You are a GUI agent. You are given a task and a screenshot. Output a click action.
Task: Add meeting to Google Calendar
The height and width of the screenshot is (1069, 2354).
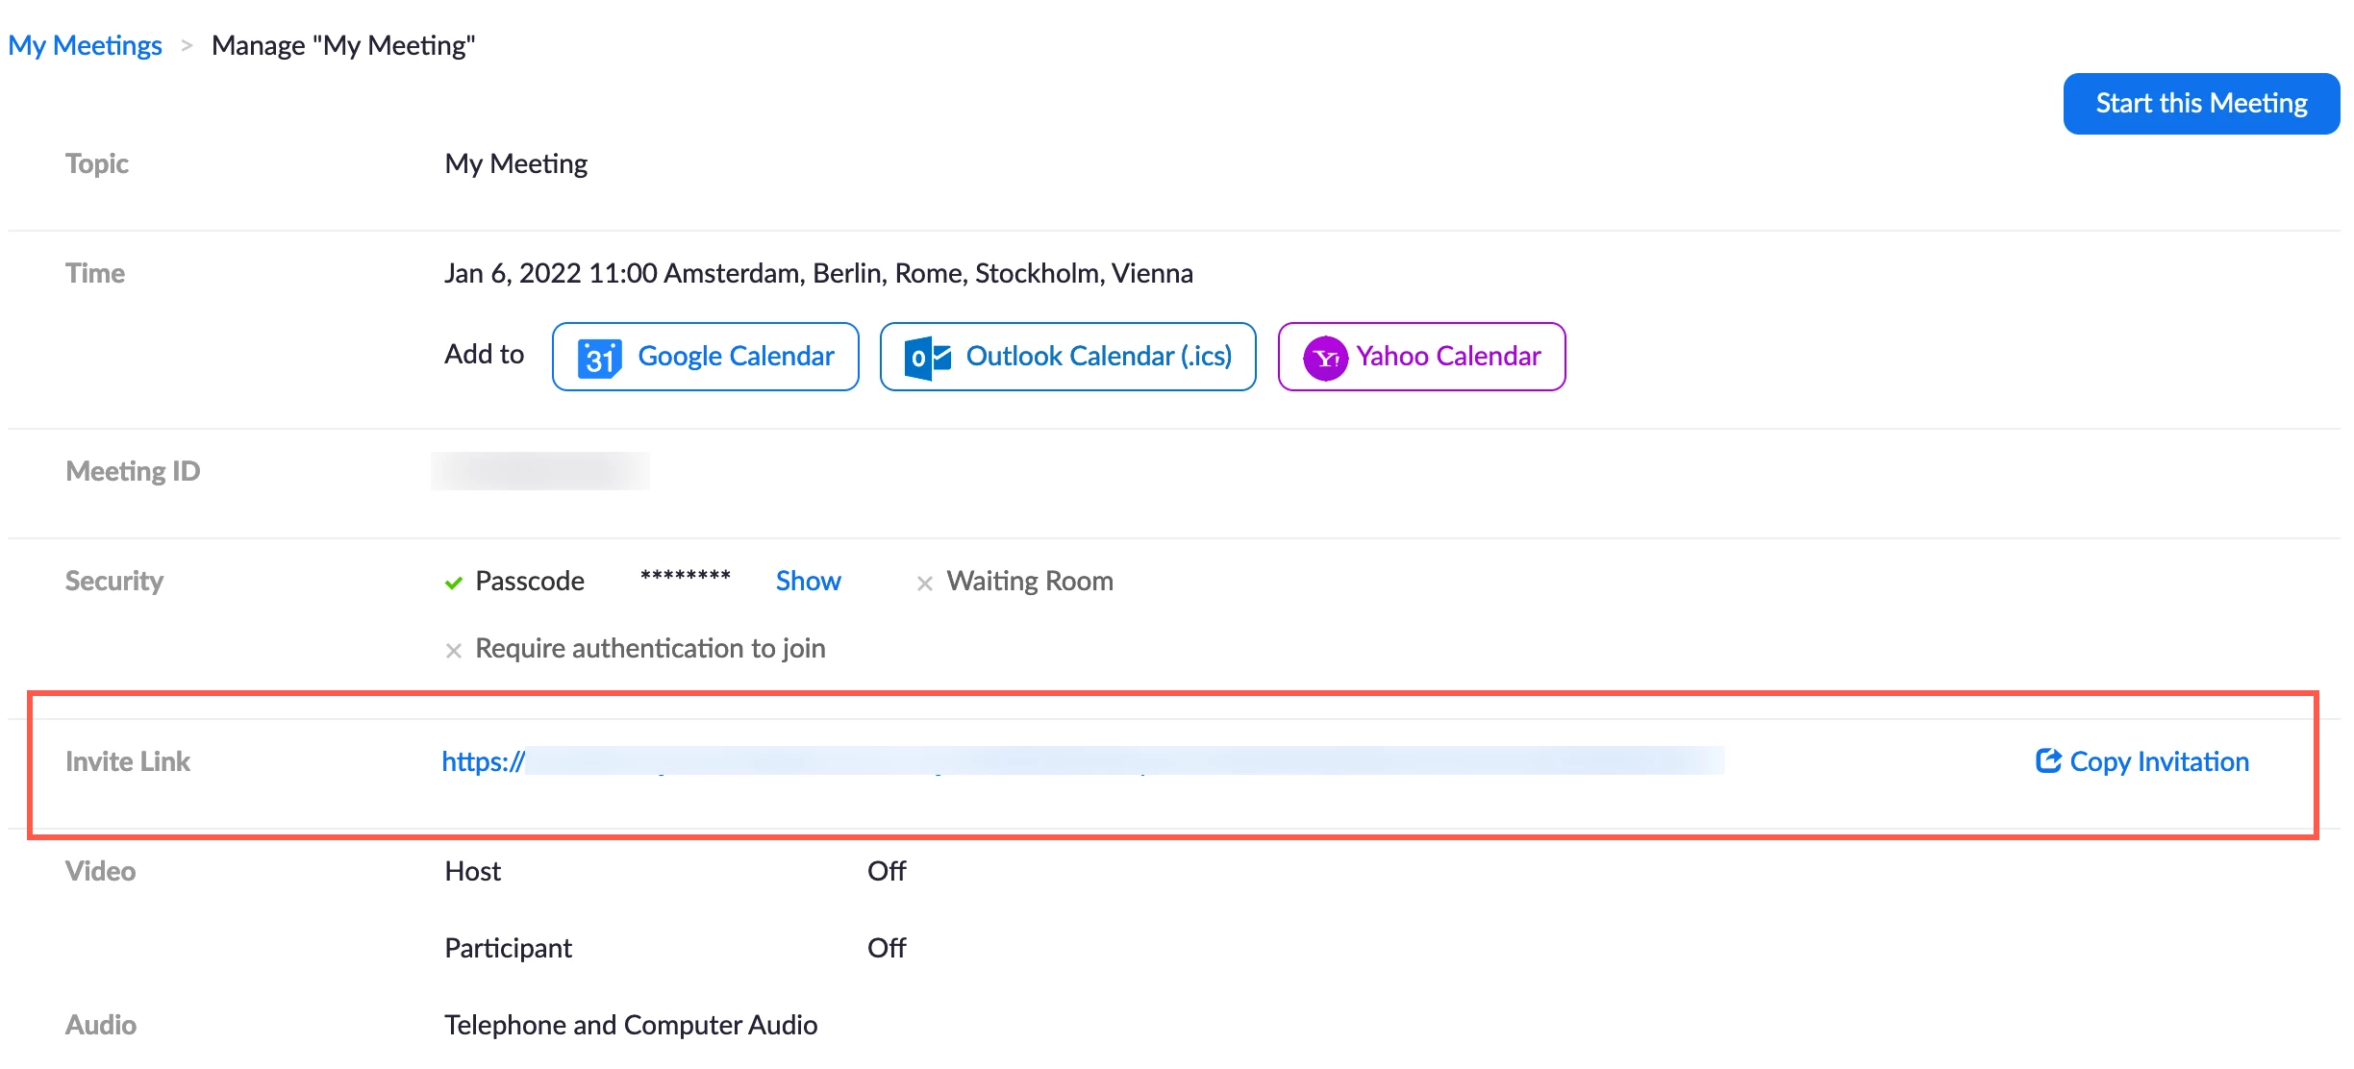705,357
